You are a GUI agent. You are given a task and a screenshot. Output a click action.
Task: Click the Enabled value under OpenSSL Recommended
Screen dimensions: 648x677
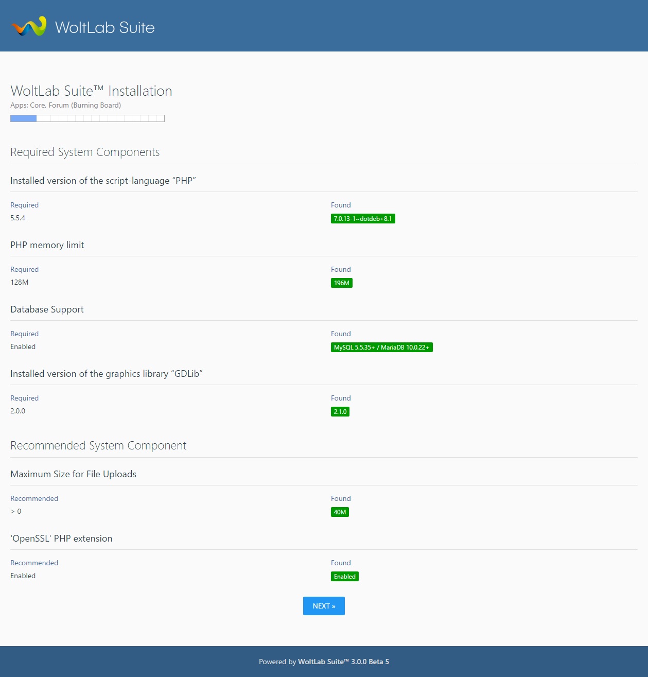point(23,576)
